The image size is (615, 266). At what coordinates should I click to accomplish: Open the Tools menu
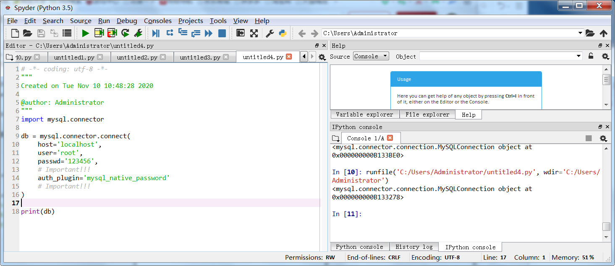click(218, 21)
